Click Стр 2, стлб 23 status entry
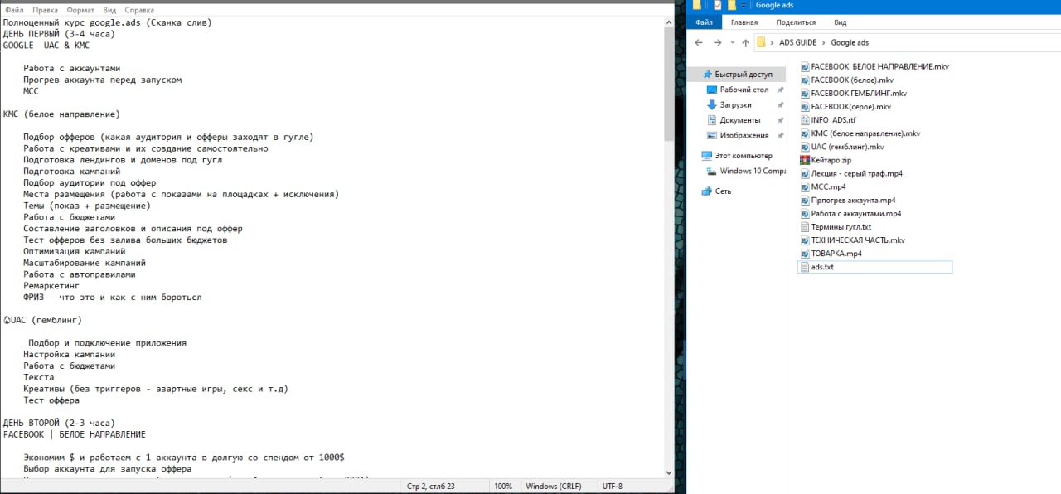Viewport: 1061px width, 494px height. (x=431, y=486)
